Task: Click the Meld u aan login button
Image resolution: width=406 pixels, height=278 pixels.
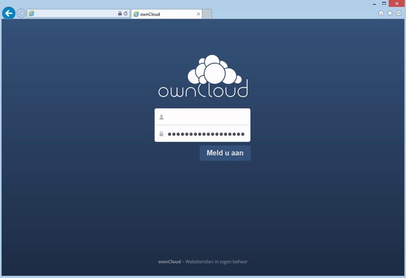Action: pos(225,153)
